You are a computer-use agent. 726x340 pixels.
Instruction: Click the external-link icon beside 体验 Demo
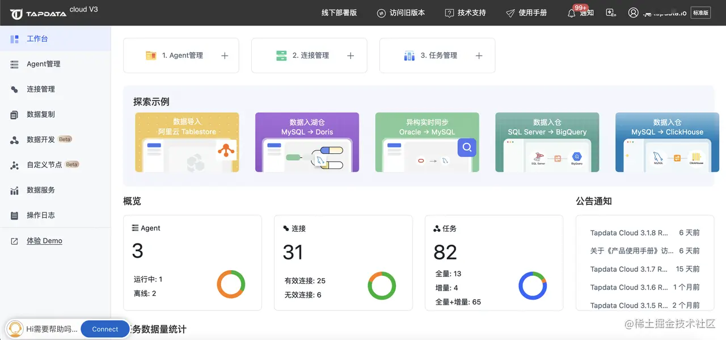15,241
